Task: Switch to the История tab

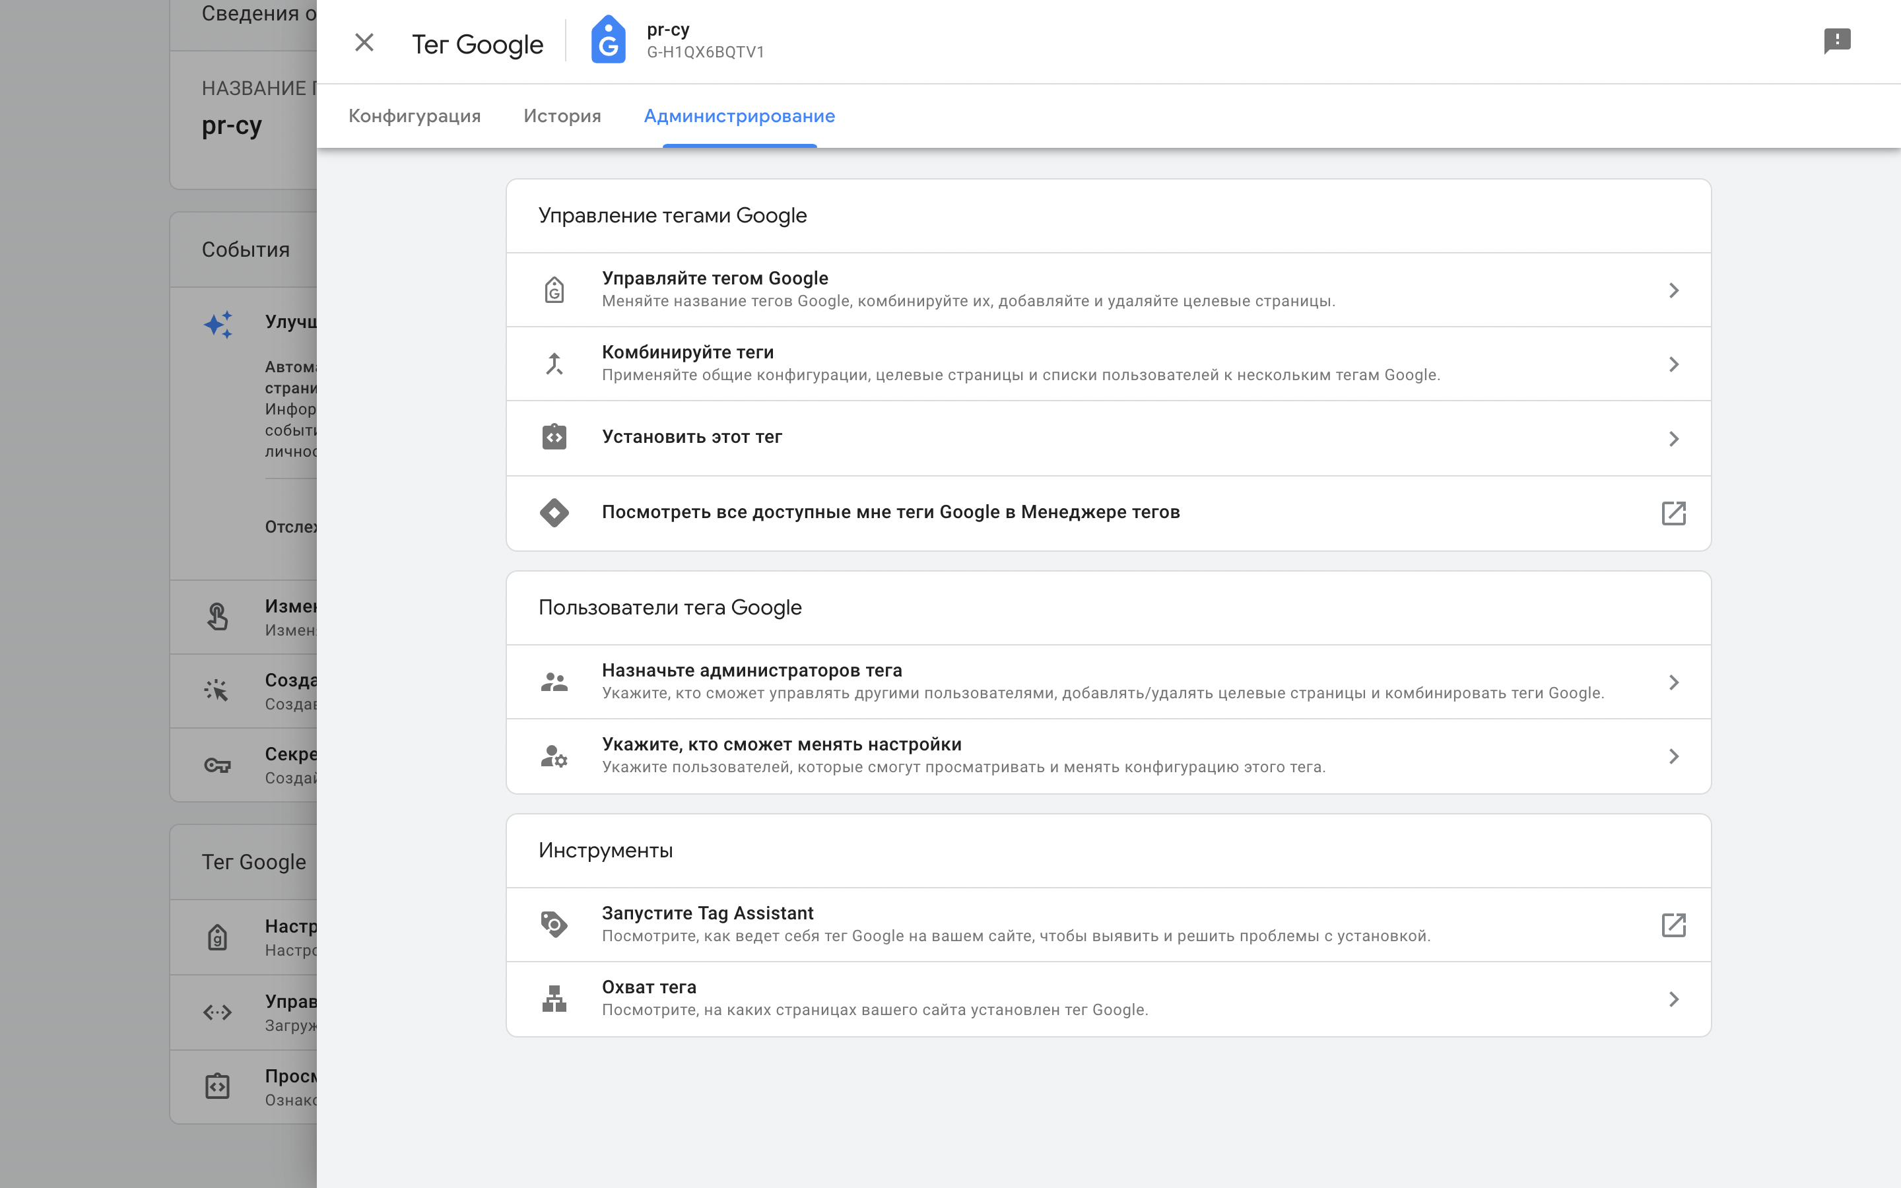Action: (562, 115)
